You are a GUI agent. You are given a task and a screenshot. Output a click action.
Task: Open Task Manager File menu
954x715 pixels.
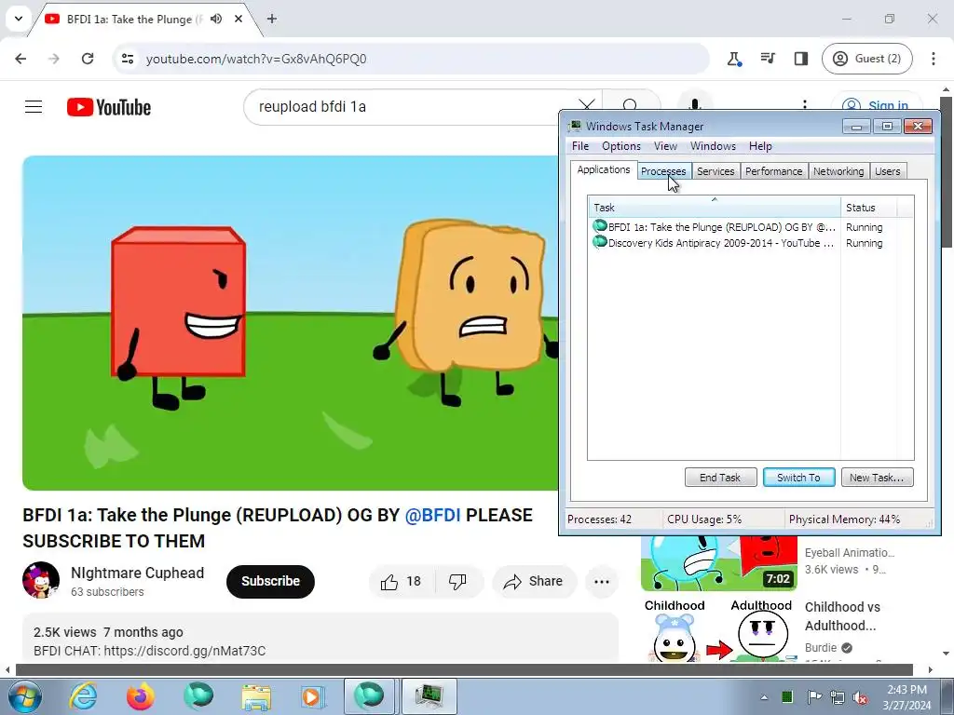(579, 146)
